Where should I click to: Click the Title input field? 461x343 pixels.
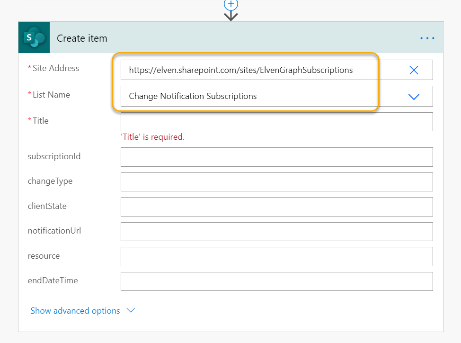(x=277, y=122)
